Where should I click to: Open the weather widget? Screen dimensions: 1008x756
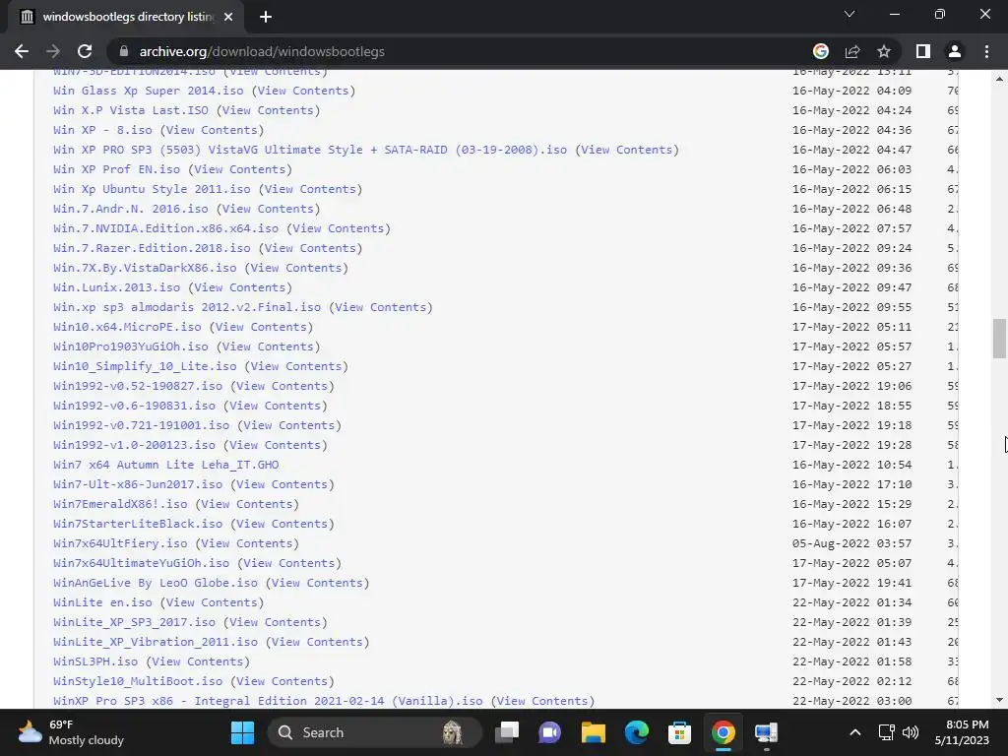(x=71, y=732)
